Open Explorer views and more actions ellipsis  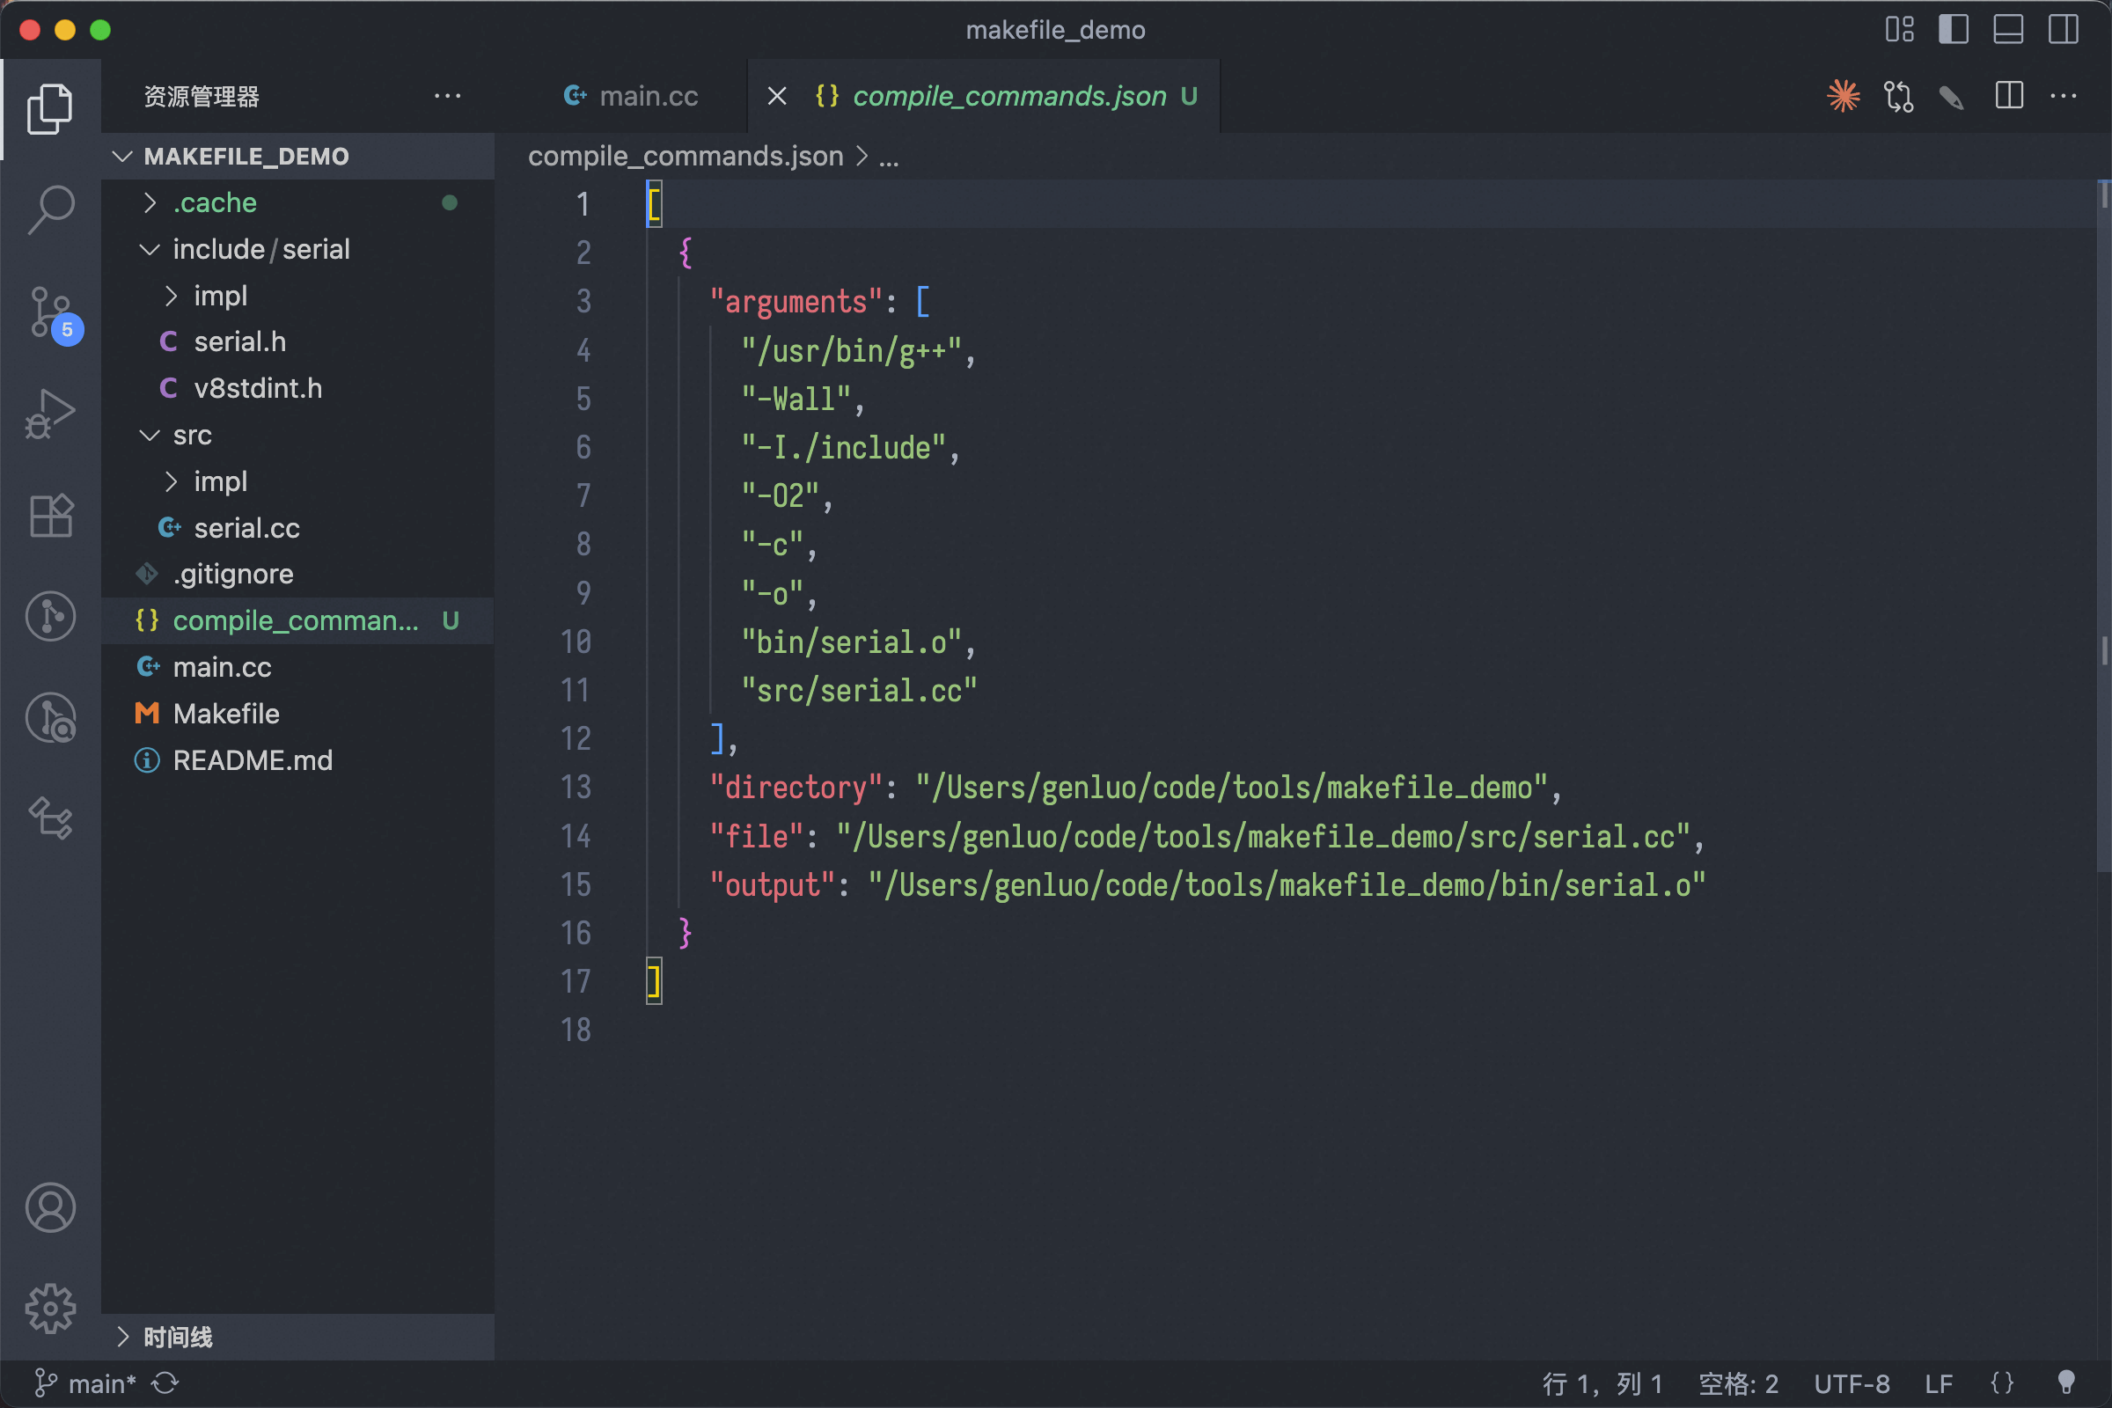pyautogui.click(x=447, y=95)
